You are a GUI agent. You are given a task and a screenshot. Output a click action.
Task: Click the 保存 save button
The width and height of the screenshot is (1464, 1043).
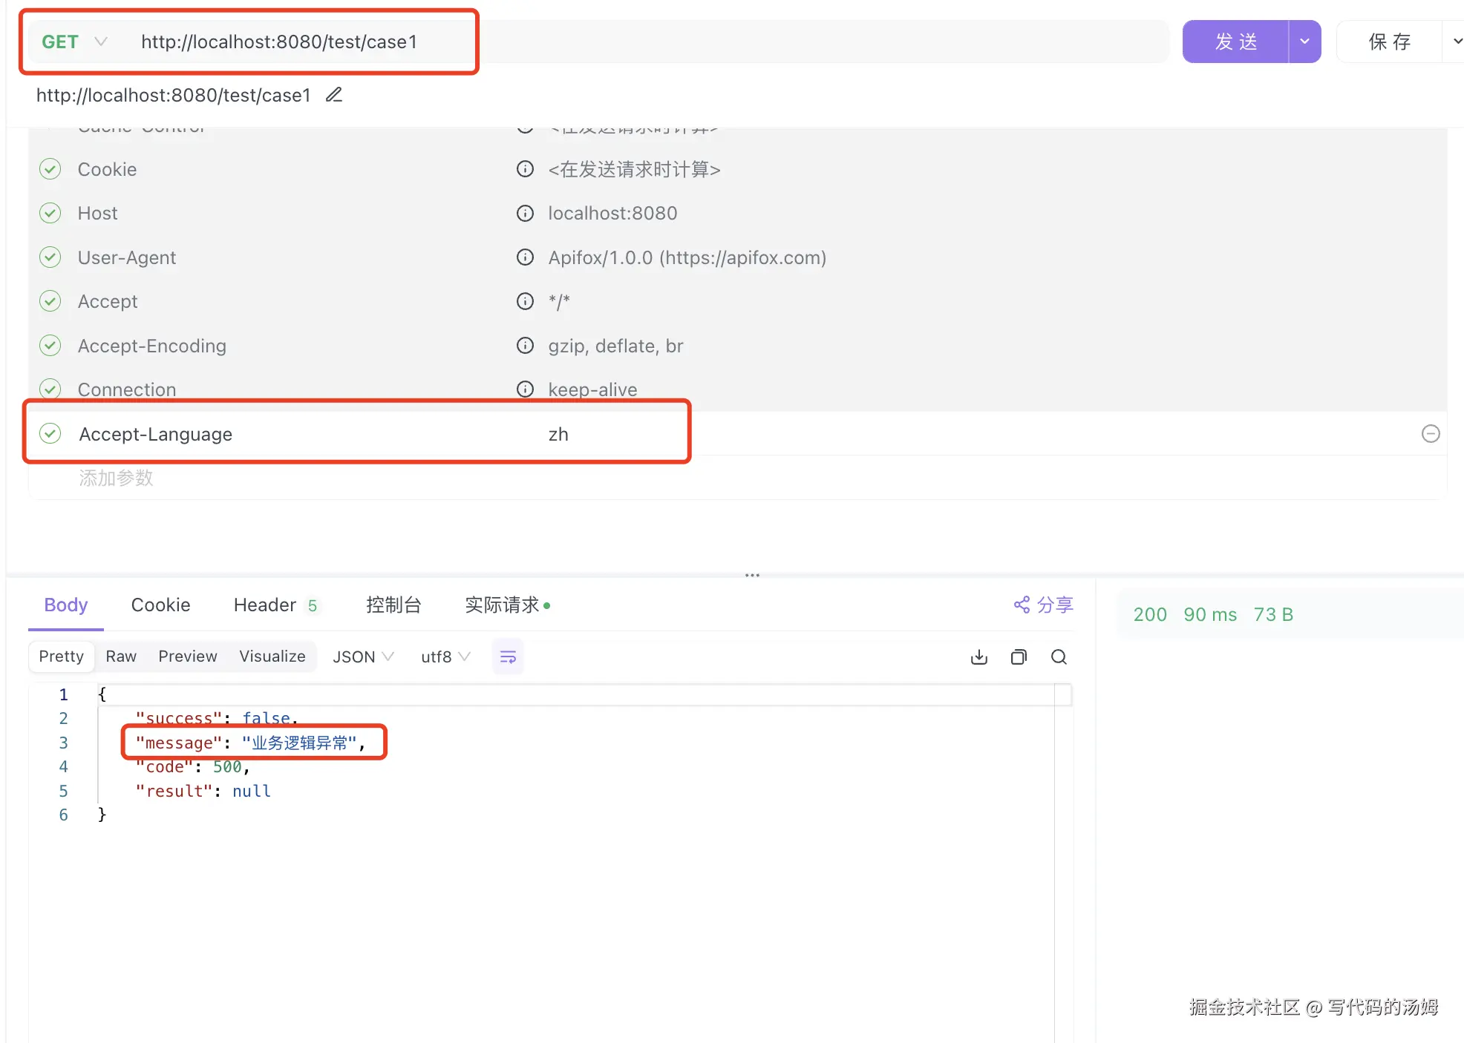click(x=1389, y=42)
